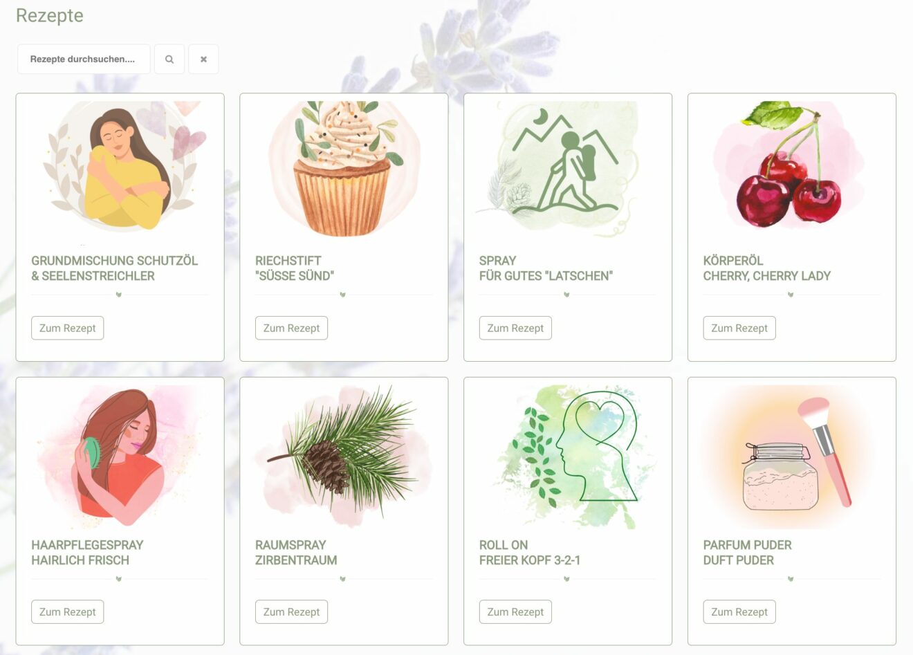Click 'Zum Rezept' for Haarpflegespray Hairlich Frisch
The image size is (913, 655).
point(67,611)
